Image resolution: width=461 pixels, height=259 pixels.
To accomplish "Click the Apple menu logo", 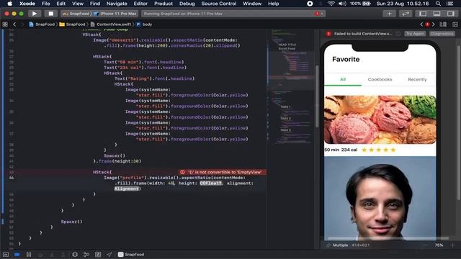I will pyautogui.click(x=9, y=4).
